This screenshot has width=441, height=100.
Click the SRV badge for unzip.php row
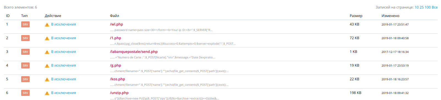click(x=25, y=93)
